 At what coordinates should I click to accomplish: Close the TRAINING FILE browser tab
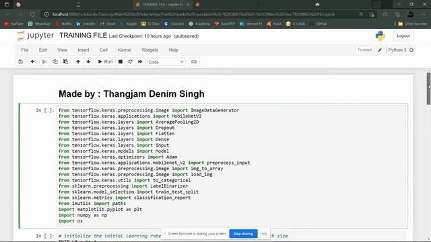click(188, 5)
